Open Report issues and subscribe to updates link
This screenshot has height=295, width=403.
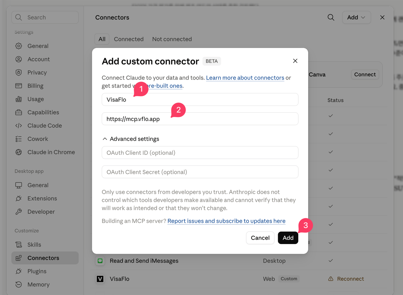pyautogui.click(x=226, y=221)
